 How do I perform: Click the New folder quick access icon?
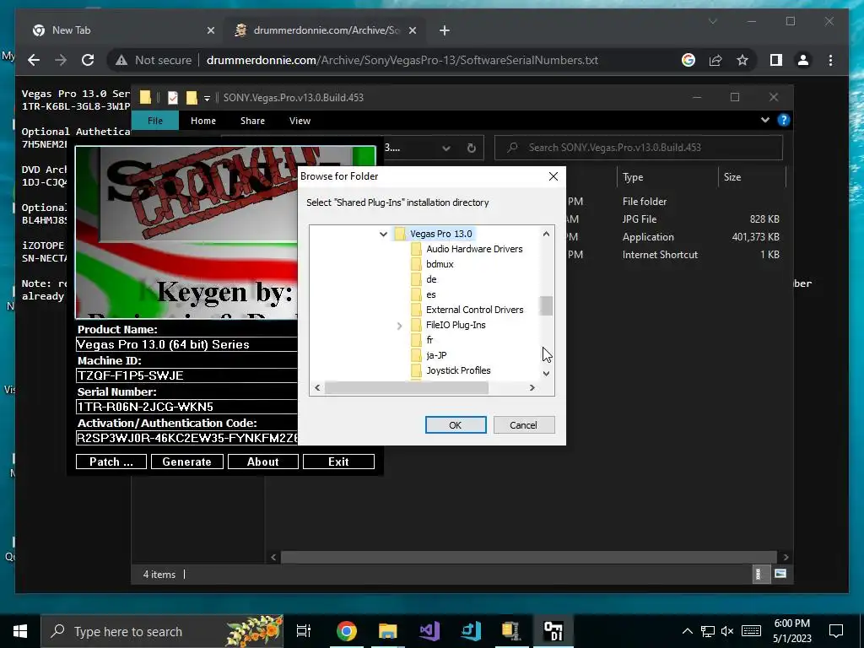click(192, 98)
